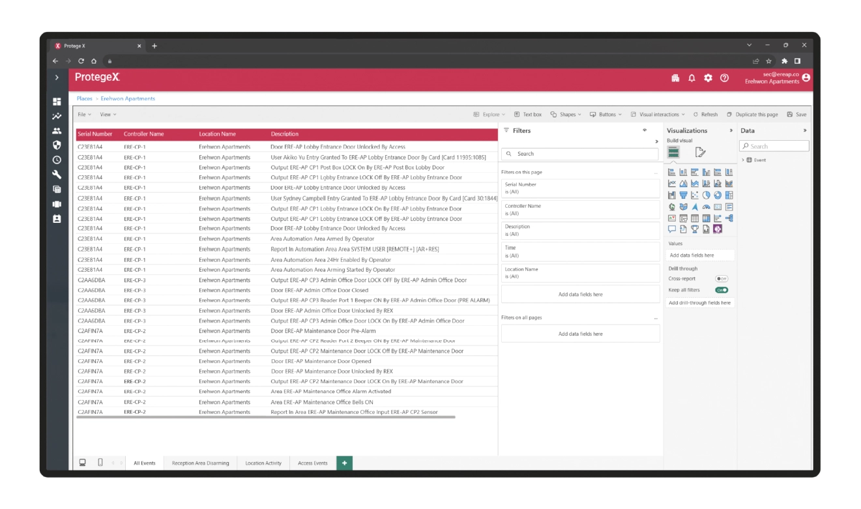Click the table horizontal scrollbar
This screenshot has width=861, height=509.
(266, 417)
